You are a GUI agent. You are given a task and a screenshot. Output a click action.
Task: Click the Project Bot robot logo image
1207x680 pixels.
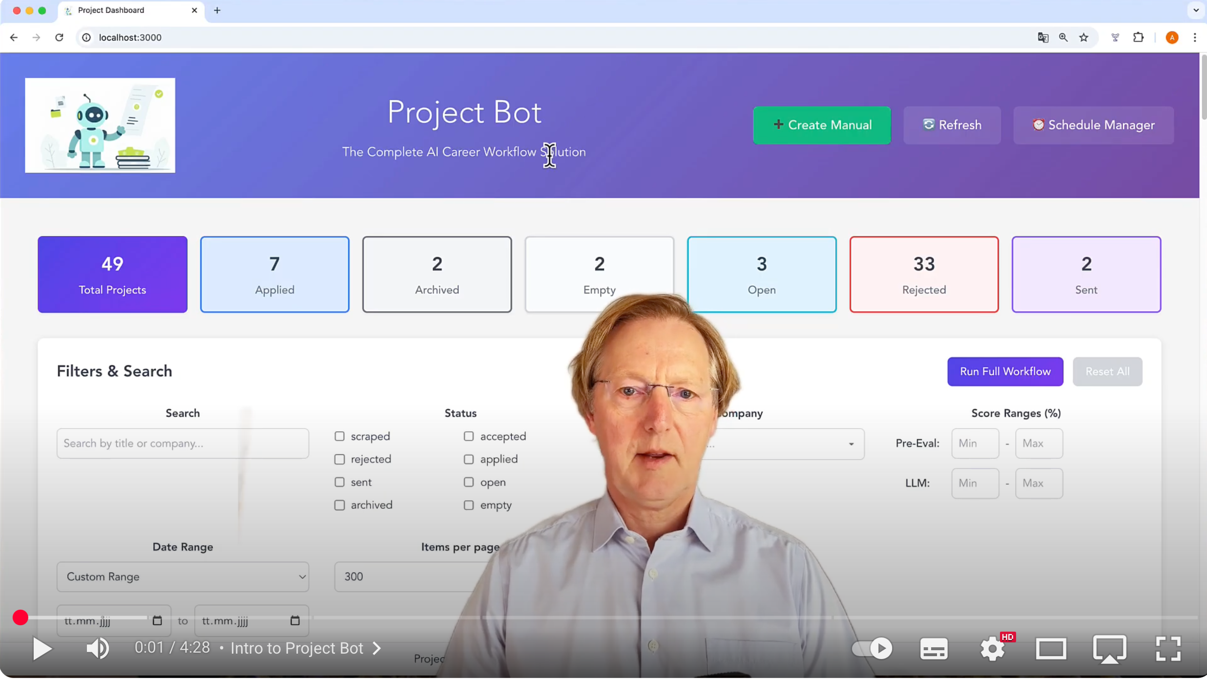[100, 125]
